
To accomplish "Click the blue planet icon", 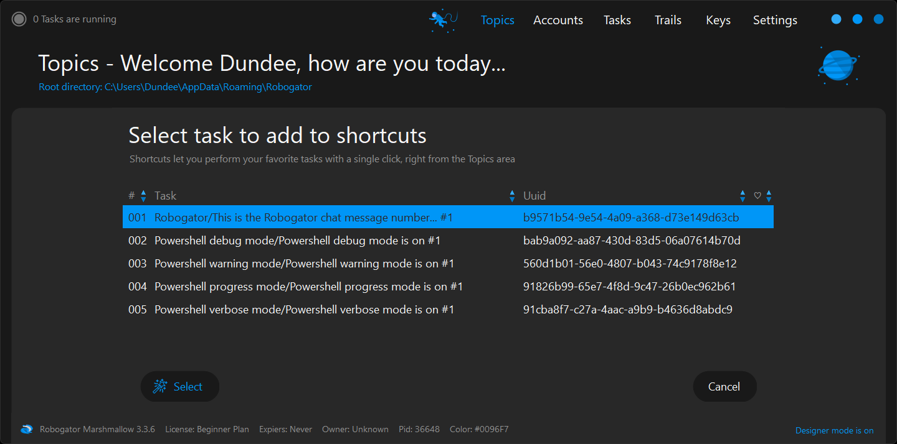I will [x=838, y=65].
